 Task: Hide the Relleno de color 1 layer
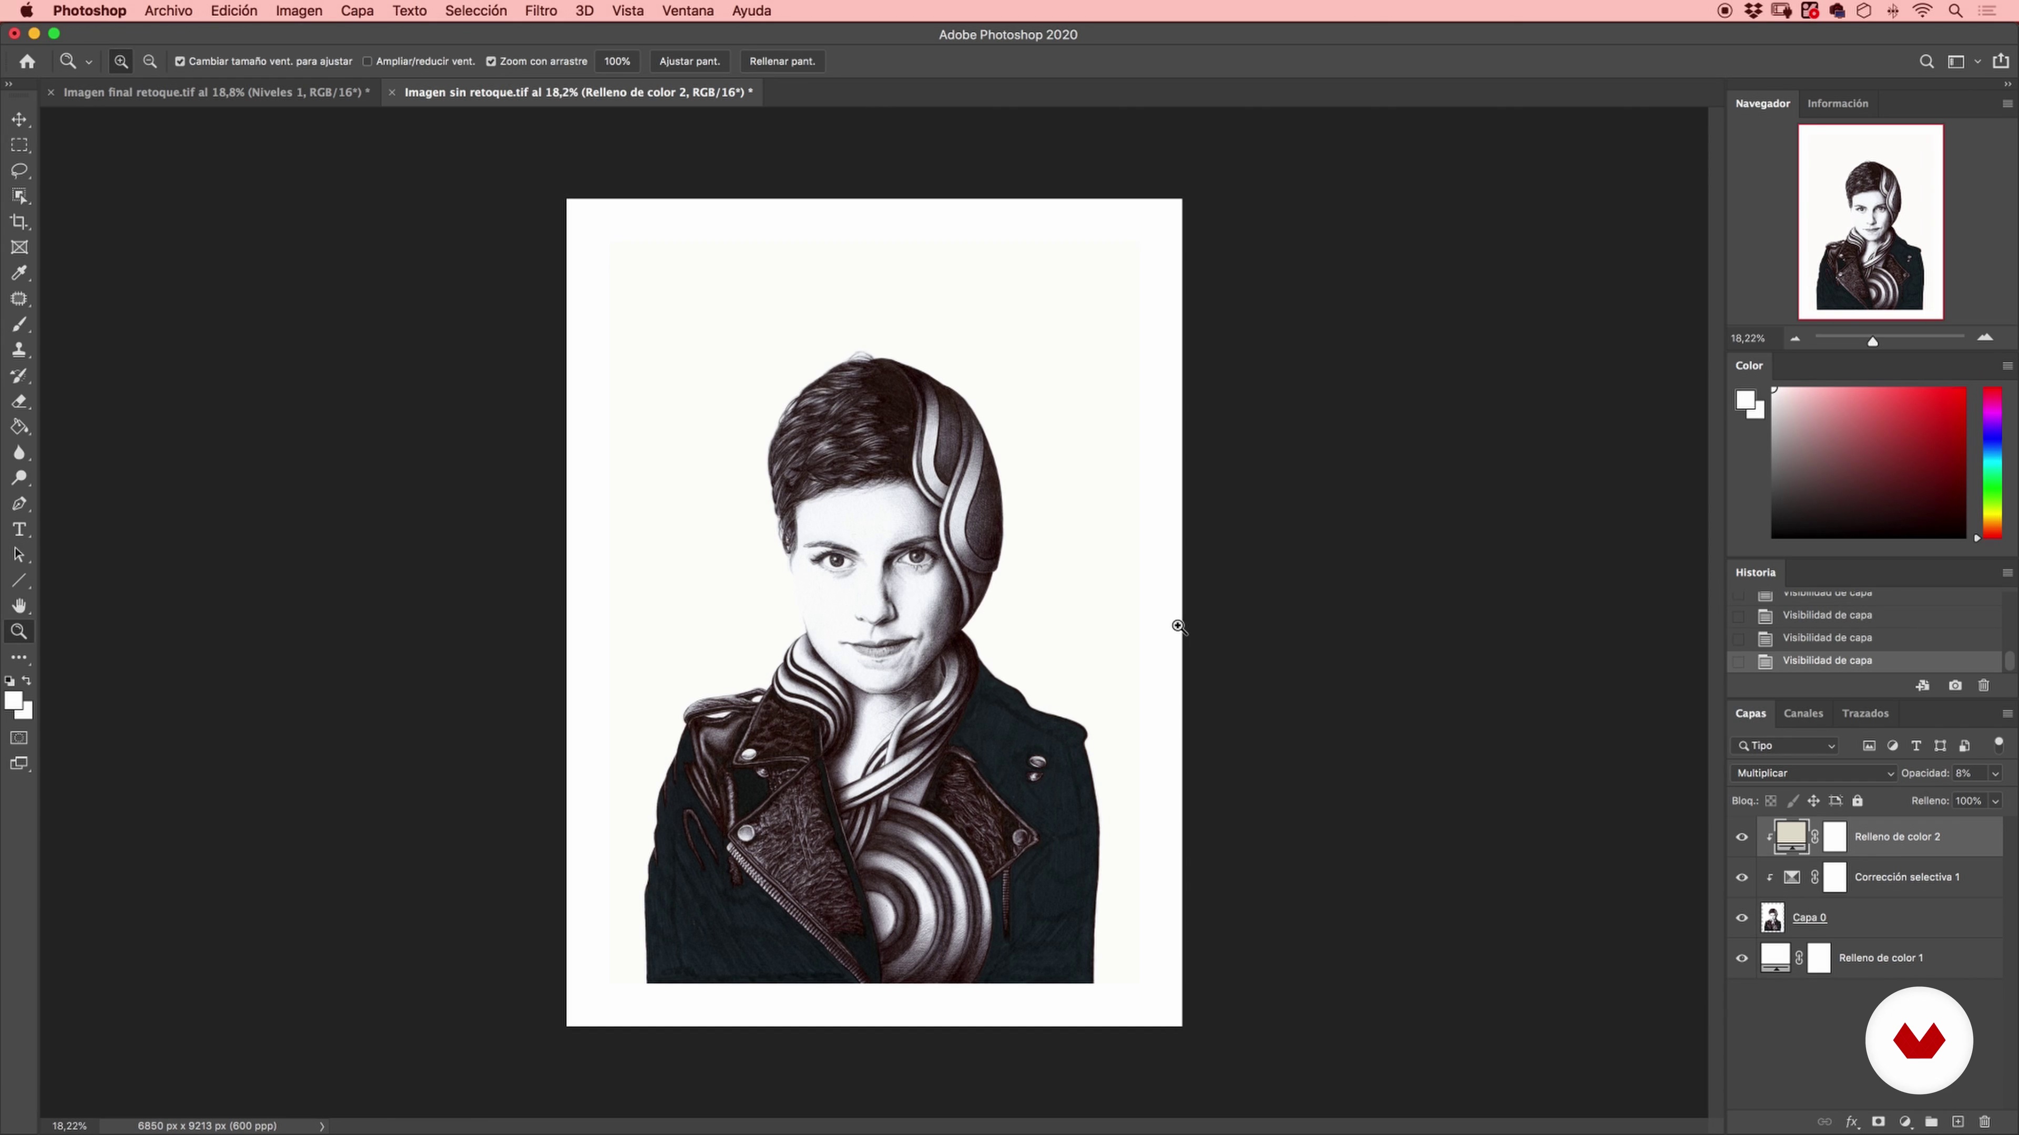tap(1741, 958)
